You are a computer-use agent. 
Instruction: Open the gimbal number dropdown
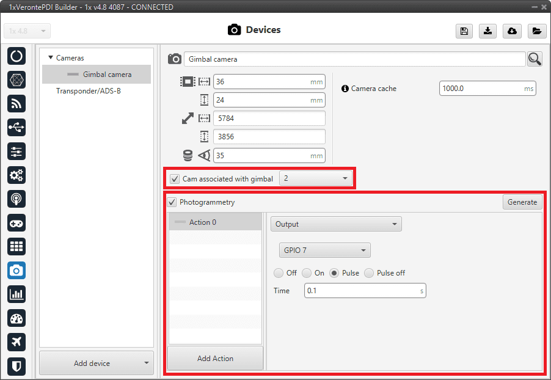pos(316,178)
